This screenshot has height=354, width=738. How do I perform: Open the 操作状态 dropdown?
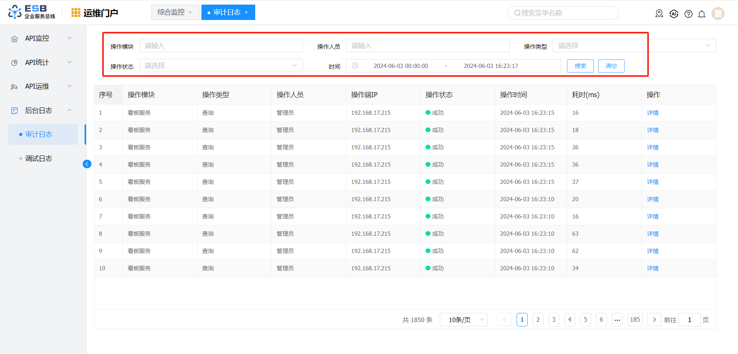click(x=221, y=66)
